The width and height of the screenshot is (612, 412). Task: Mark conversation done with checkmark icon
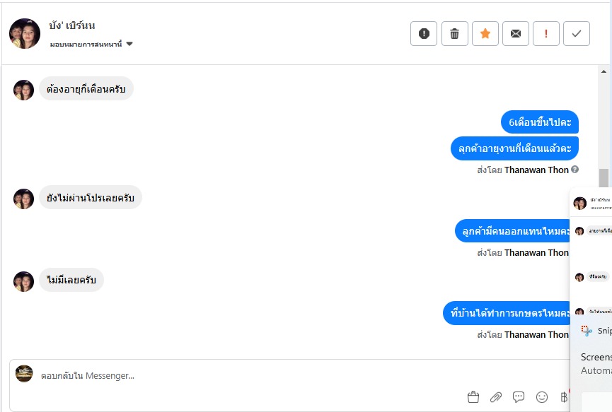pyautogui.click(x=577, y=33)
